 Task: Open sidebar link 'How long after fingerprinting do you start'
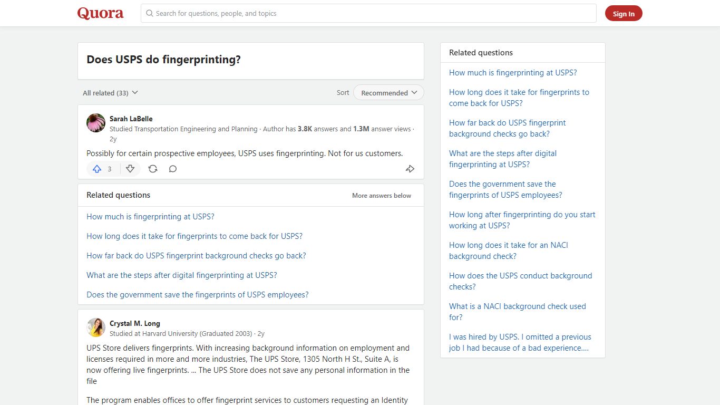(522, 220)
